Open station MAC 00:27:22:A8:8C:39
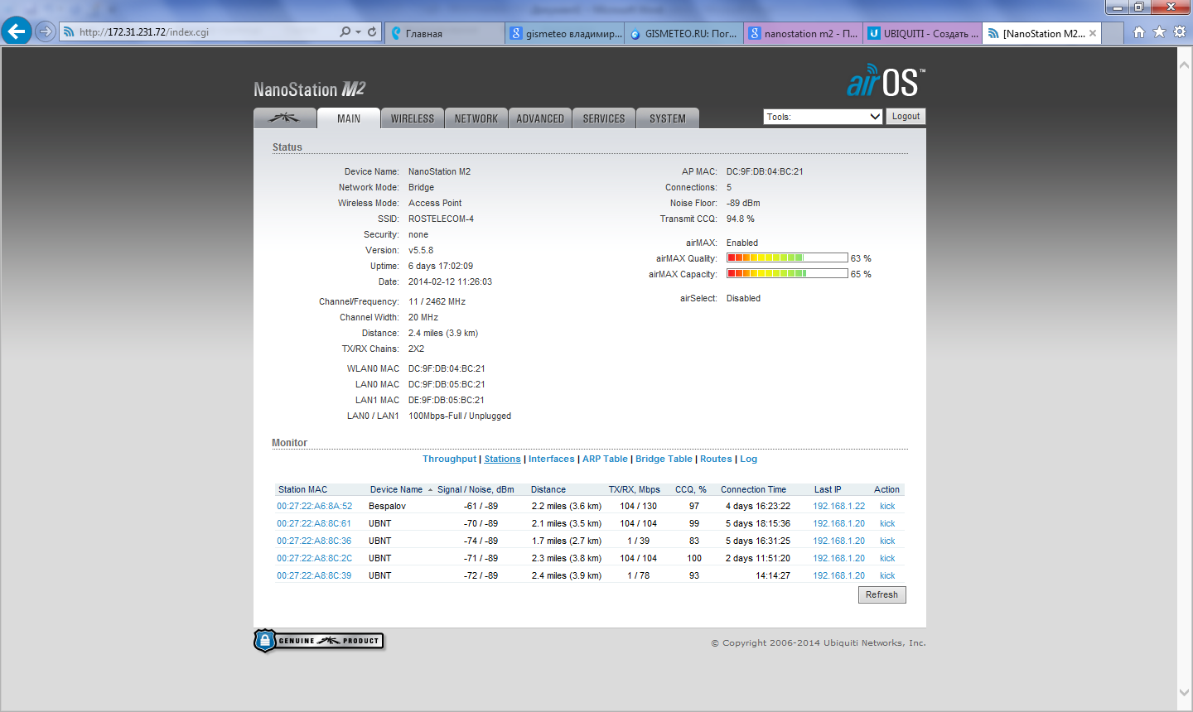Screen dimensions: 1193x712 click(x=314, y=575)
